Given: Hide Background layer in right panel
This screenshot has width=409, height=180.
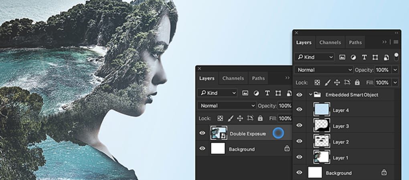Looking at the screenshot, I should coord(299,172).
